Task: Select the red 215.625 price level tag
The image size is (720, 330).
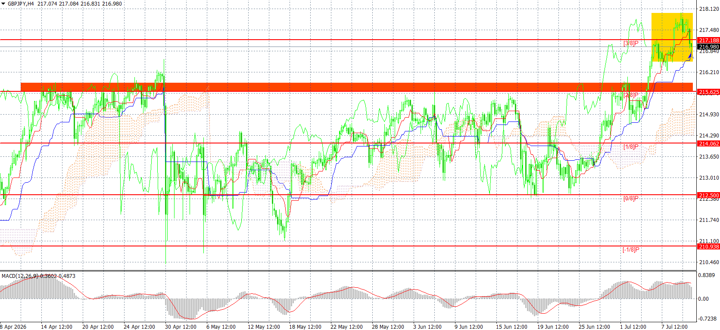Action: coord(709,92)
